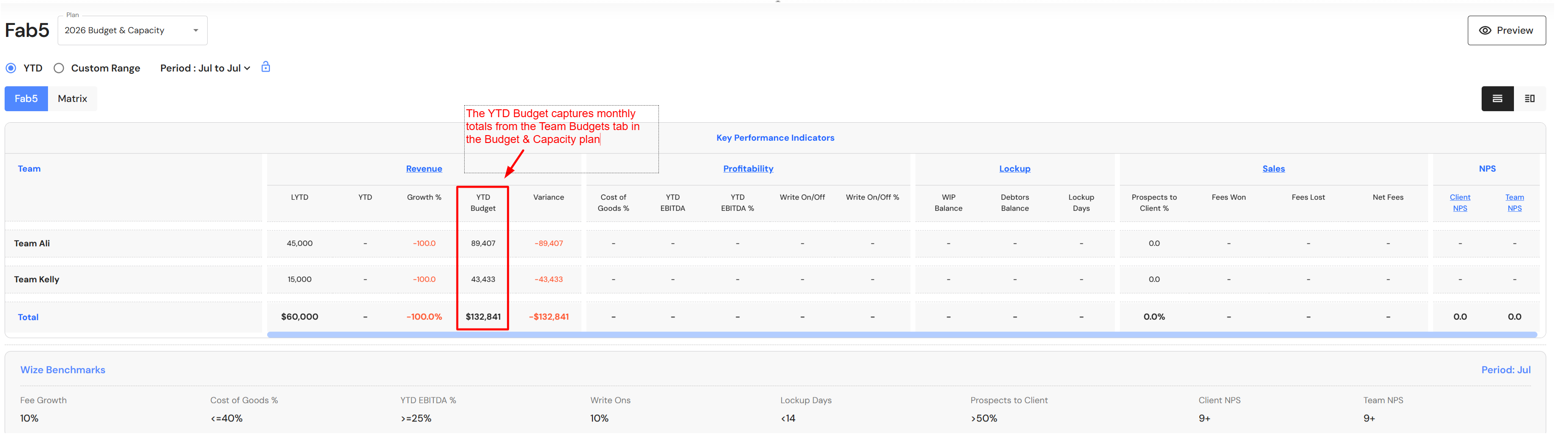Click the Fees Lost column header
This screenshot has height=434, width=1555.
point(1308,197)
